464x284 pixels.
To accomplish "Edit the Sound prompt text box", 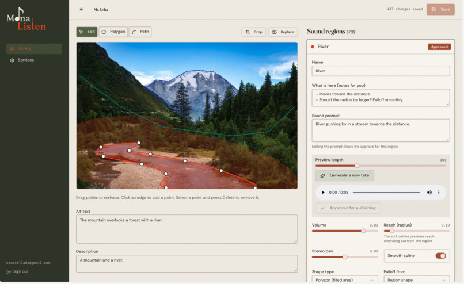I will [381, 131].
